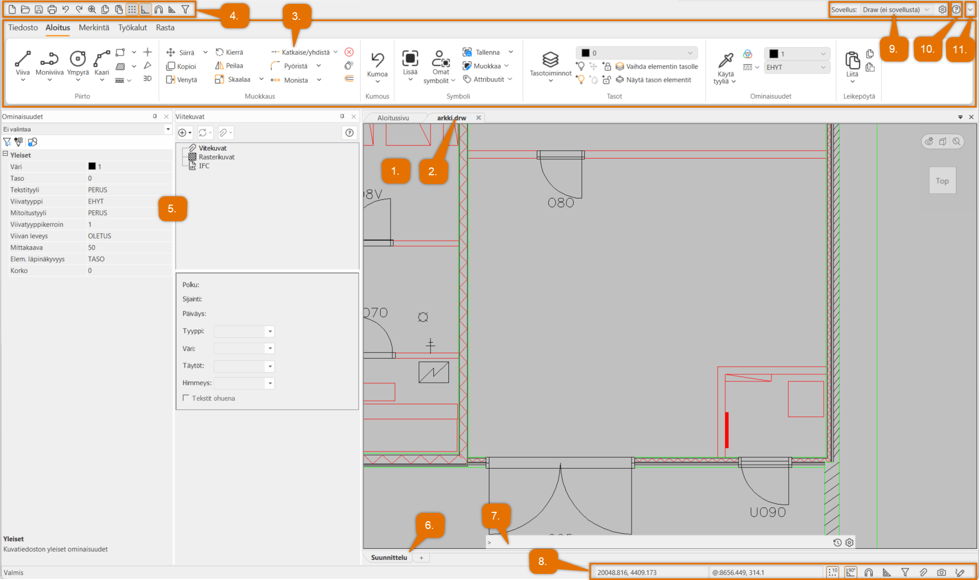Screen dimensions: 980x580
Task: Click the Kumoa undo icon
Action: point(377,60)
